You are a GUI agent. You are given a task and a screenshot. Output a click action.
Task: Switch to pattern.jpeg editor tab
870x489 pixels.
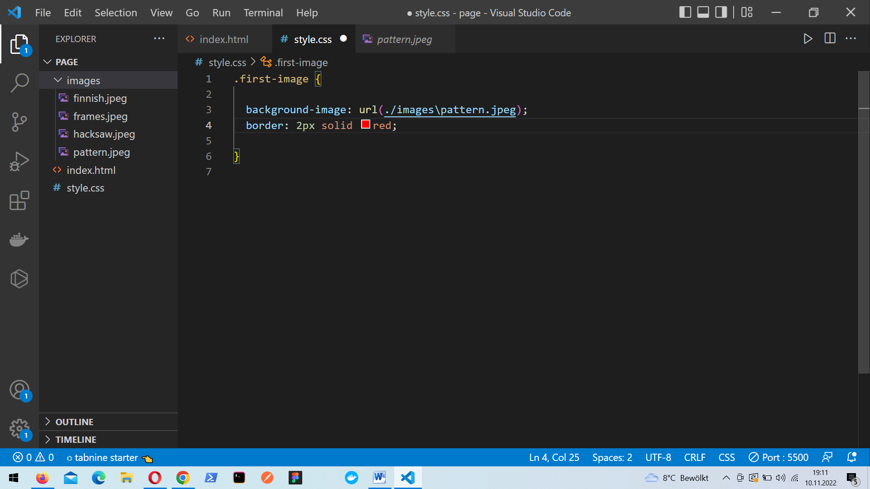[x=405, y=39]
